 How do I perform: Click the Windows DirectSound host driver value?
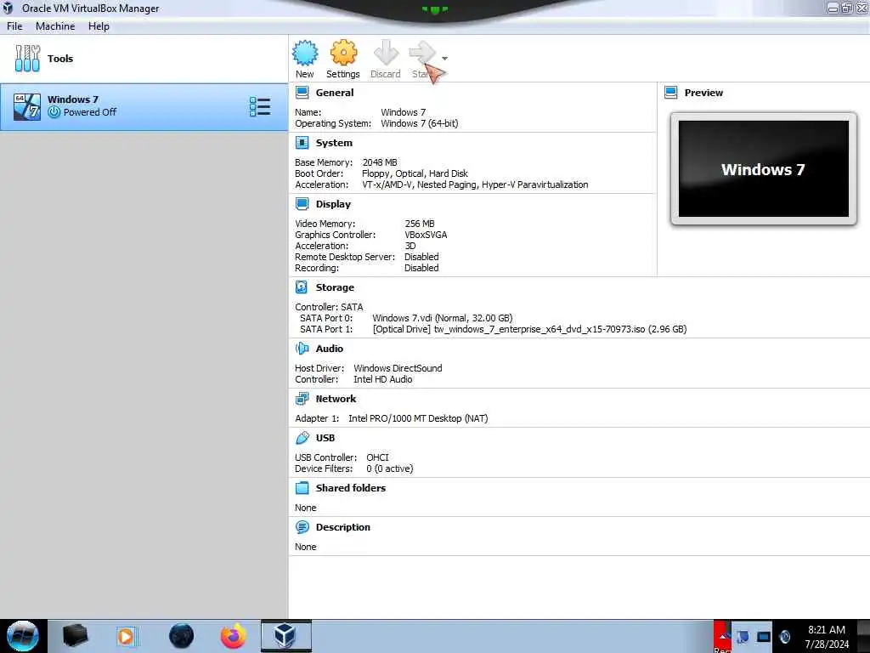(x=398, y=368)
